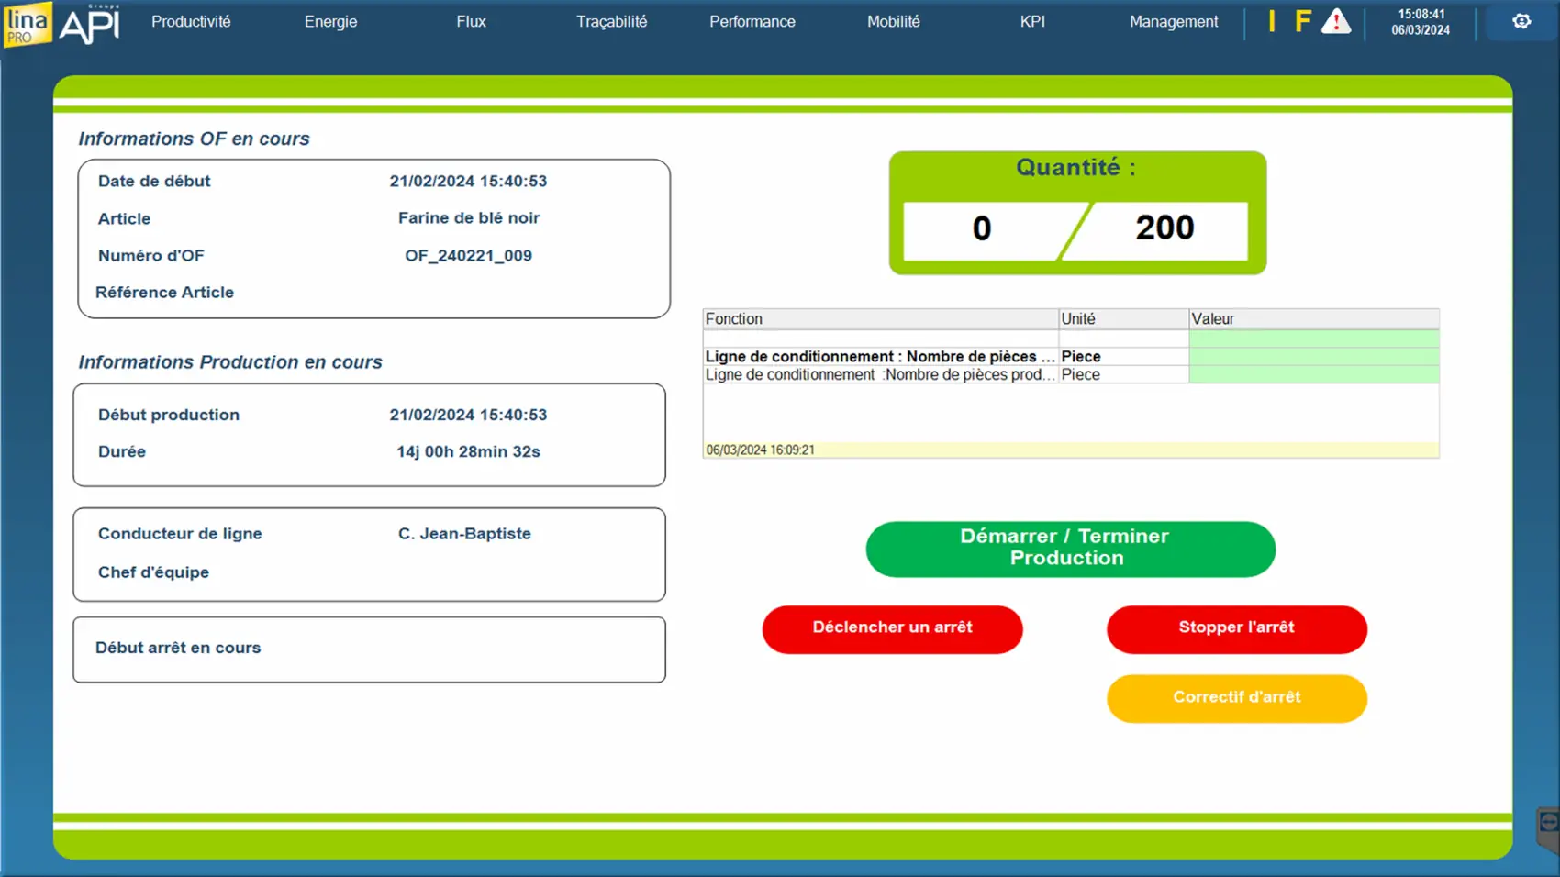Click the yellow F status indicator
The height and width of the screenshot is (877, 1560).
(x=1302, y=21)
